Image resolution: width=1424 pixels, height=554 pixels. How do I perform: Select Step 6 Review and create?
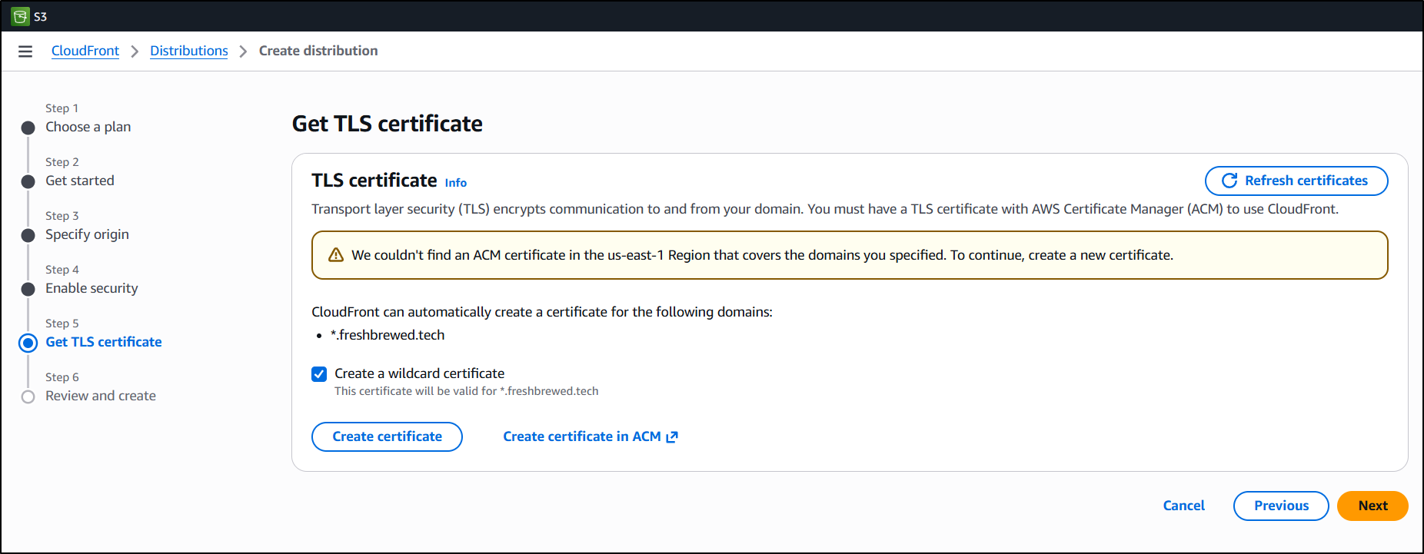pos(101,396)
